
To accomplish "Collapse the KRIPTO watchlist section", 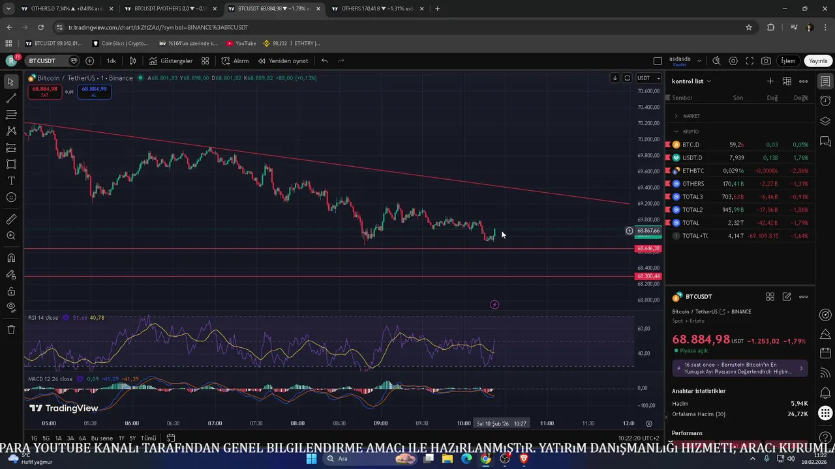I will pos(676,132).
